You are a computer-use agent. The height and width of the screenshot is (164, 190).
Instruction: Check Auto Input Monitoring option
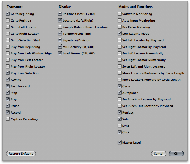[120, 20]
